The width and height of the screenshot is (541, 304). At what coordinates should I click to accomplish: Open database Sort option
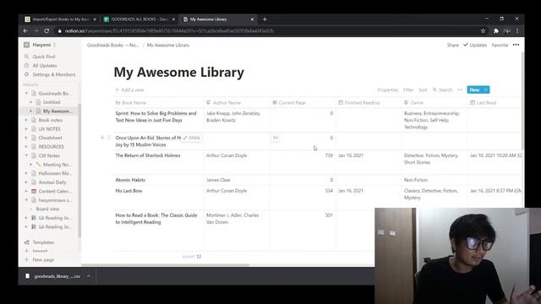423,90
